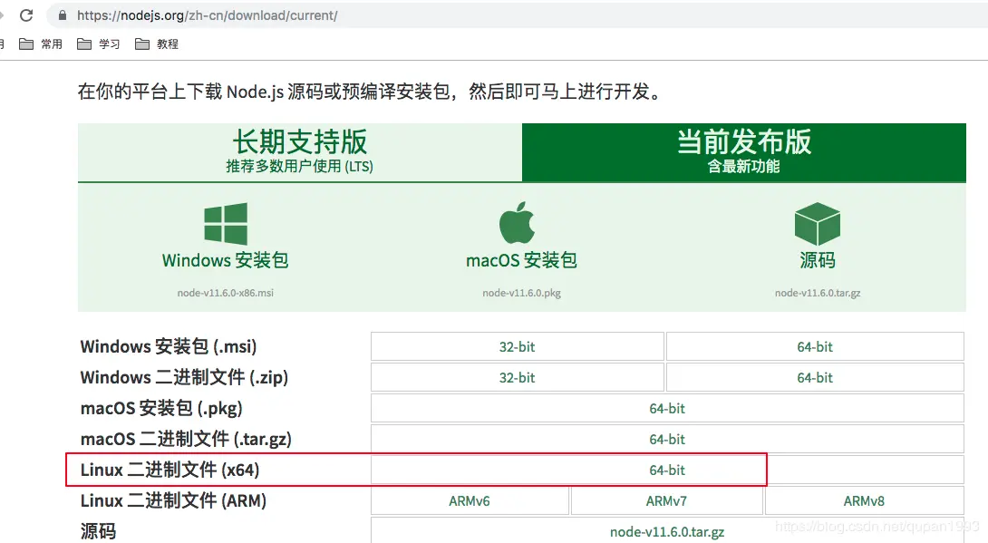Click the macOS 二进制文件 (.tar.gz) label
Viewport: 988px width, 543px height.
click(186, 439)
